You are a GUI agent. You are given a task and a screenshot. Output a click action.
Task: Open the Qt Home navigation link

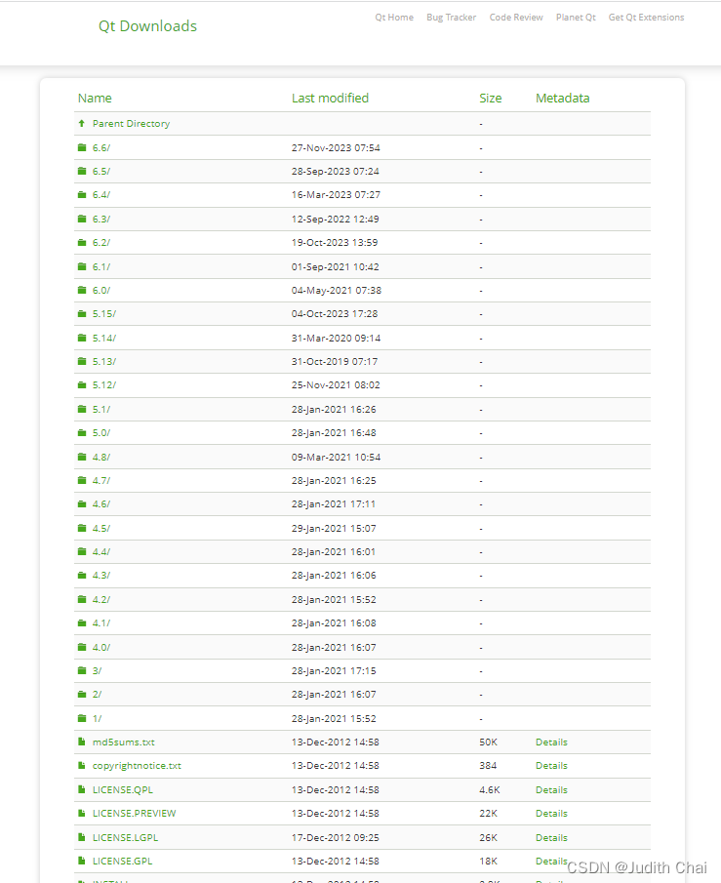pyautogui.click(x=394, y=18)
